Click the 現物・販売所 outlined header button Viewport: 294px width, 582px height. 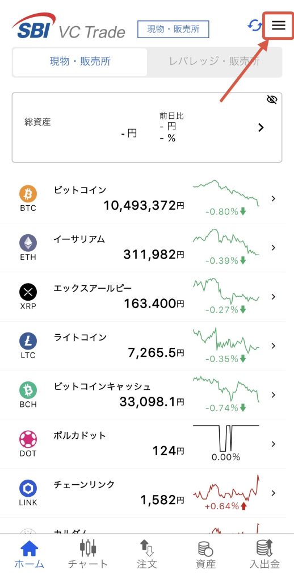pyautogui.click(x=173, y=30)
